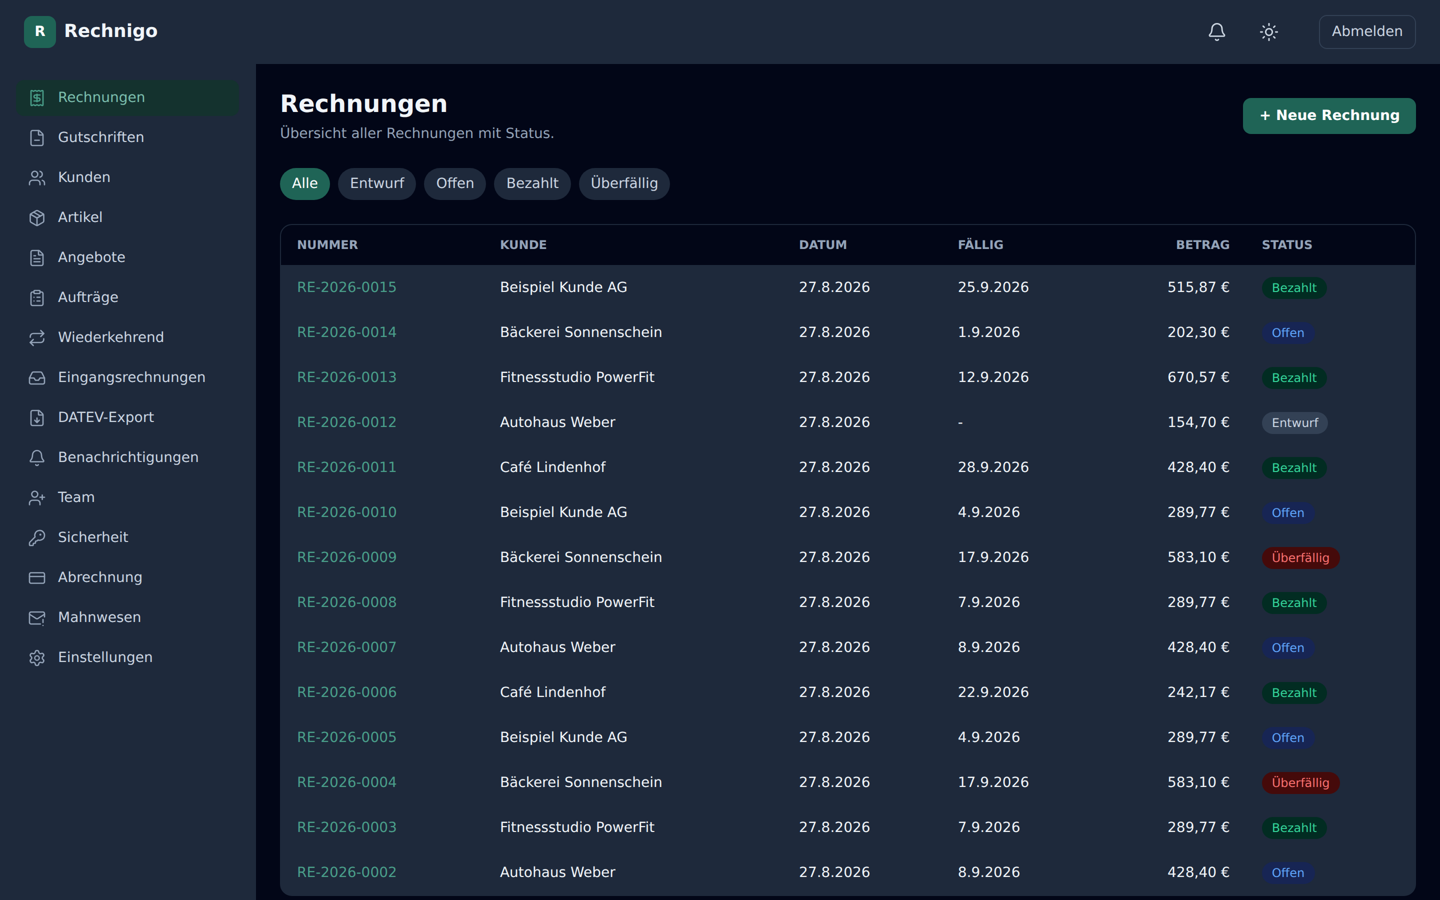
Task: Create a new invoice via Neue Rechnung
Action: point(1328,115)
